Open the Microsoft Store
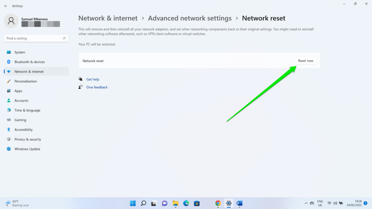The image size is (372, 209). (x=197, y=203)
